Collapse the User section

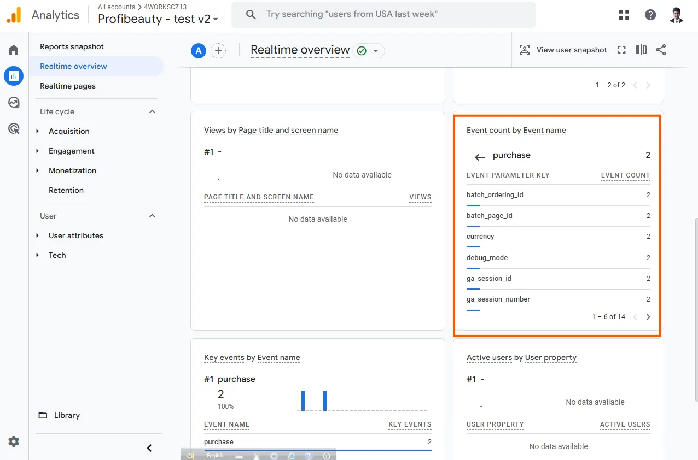tap(152, 216)
